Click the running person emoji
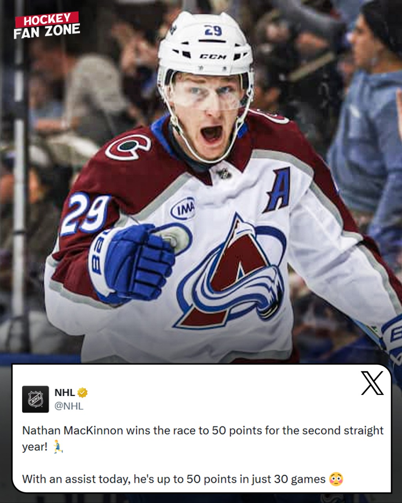The height and width of the screenshot is (503, 402). 58,447
